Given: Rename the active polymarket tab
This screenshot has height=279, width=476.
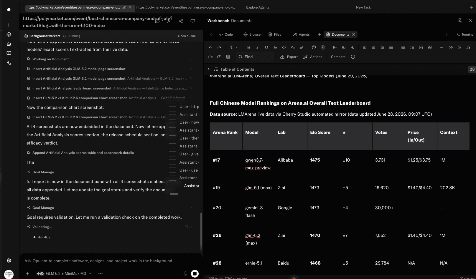Looking at the screenshot, I should point(124,7).
